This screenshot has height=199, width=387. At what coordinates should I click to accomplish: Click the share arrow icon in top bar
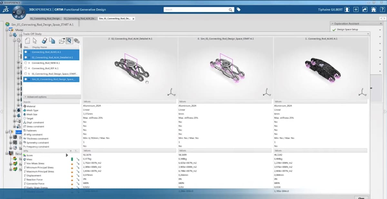365,10
